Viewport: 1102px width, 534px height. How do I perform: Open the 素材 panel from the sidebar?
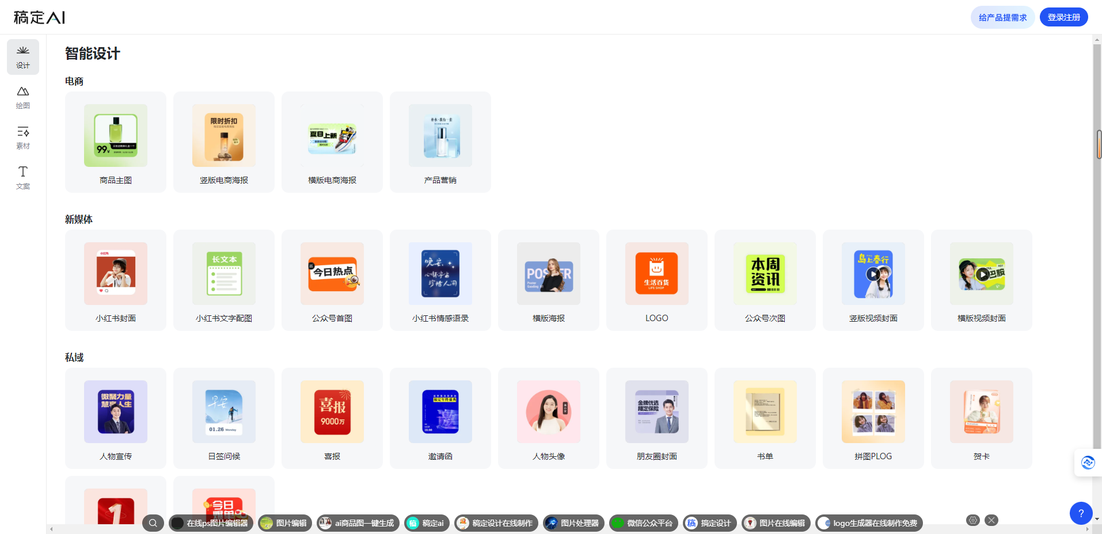coord(22,137)
